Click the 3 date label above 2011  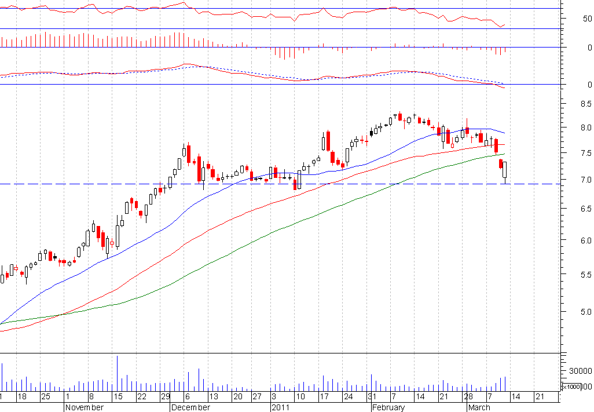[x=274, y=397]
